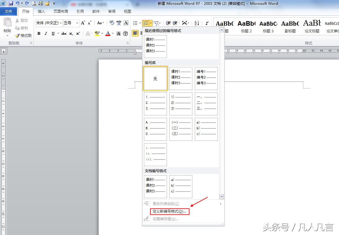The image size is (339, 235).
Task: Expand the font color dropdown arrow
Action: pos(113,34)
